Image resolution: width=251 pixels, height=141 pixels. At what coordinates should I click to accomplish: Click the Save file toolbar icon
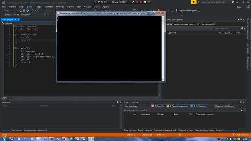pyautogui.click(x=24, y=11)
